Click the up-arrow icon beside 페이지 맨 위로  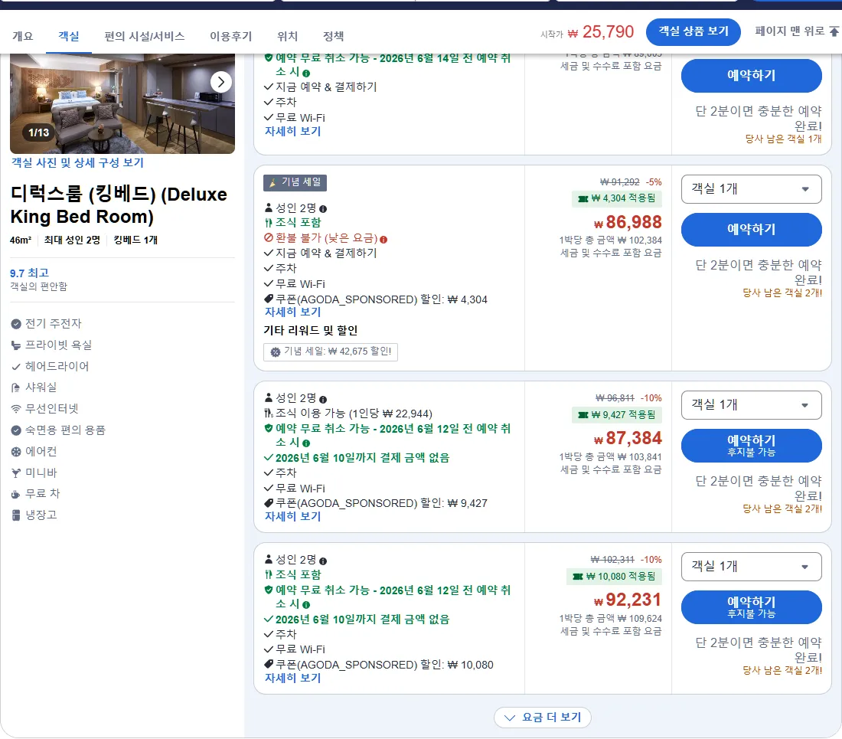(834, 31)
